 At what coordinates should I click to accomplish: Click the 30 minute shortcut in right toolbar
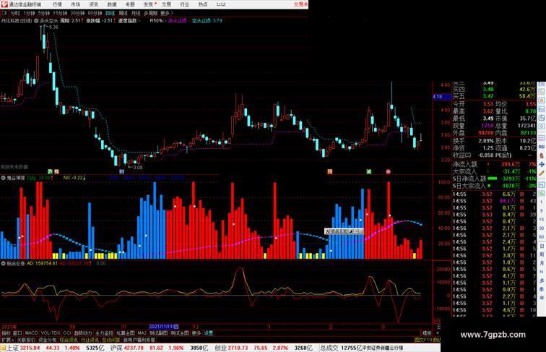(542, 228)
